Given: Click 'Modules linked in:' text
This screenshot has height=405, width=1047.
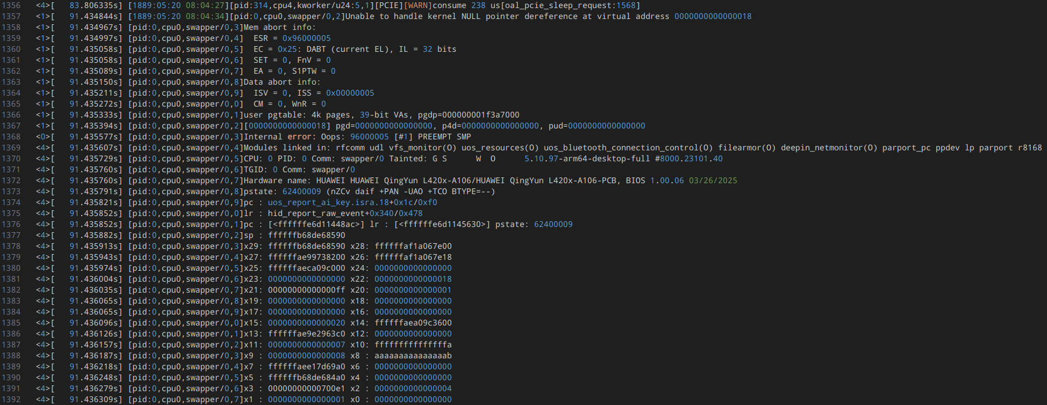Looking at the screenshot, I should [287, 147].
